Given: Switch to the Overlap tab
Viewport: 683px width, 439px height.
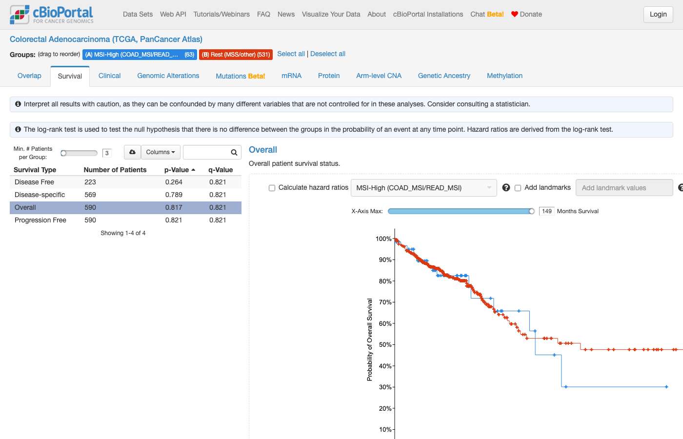Looking at the screenshot, I should click(x=29, y=76).
